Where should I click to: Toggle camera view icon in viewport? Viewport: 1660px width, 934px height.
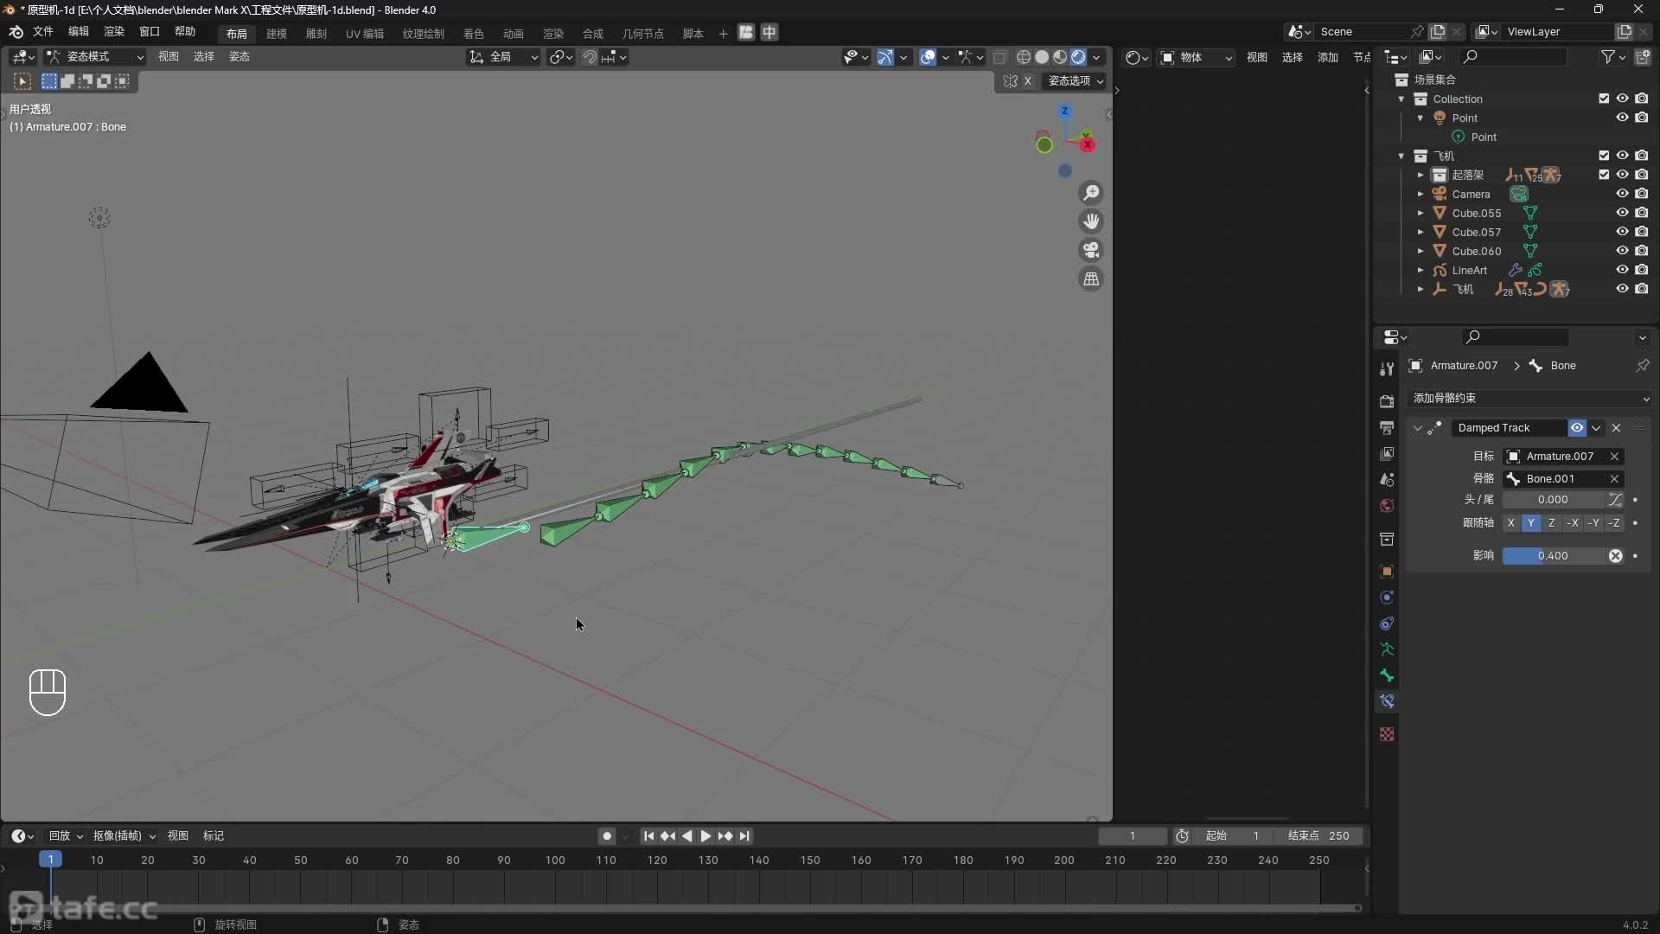coord(1091,250)
